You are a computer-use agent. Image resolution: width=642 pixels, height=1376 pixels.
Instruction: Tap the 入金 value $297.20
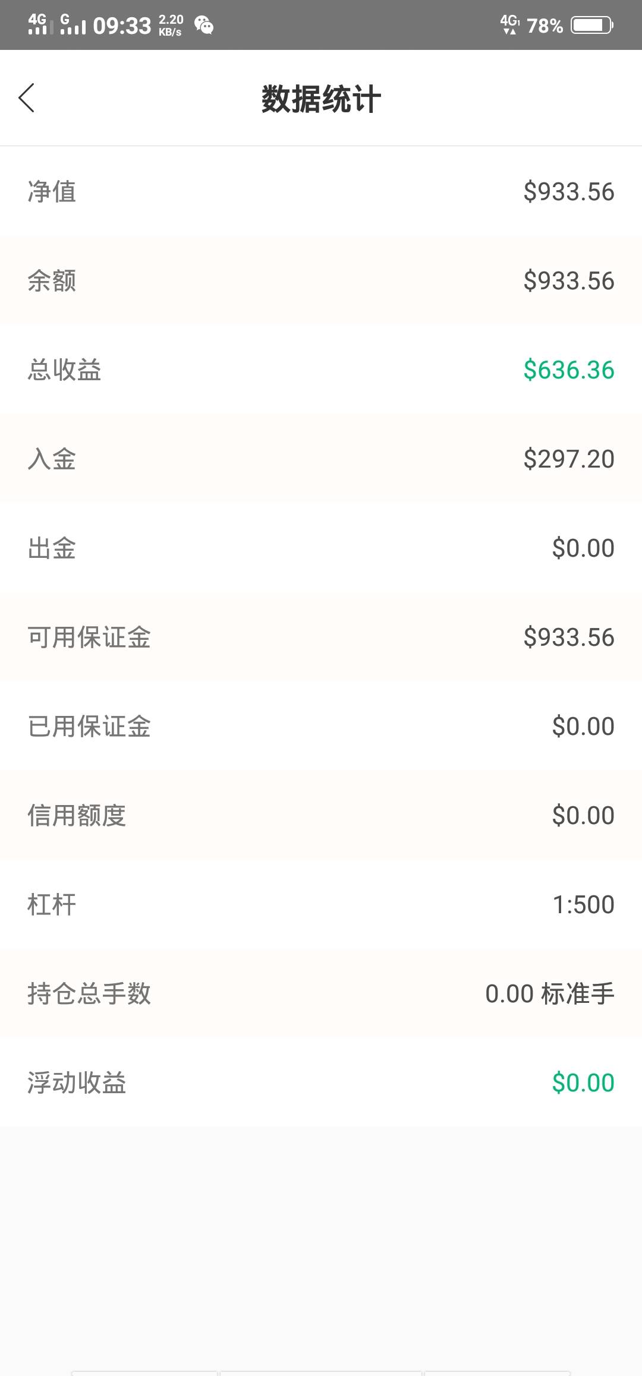[568, 459]
